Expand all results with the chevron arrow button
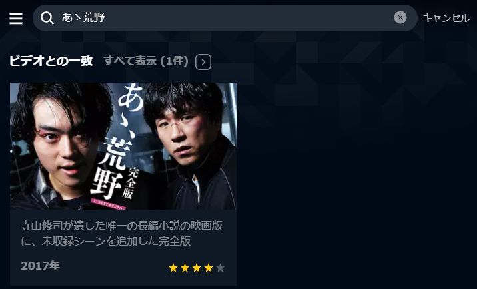The height and width of the screenshot is (289, 477). (x=203, y=62)
